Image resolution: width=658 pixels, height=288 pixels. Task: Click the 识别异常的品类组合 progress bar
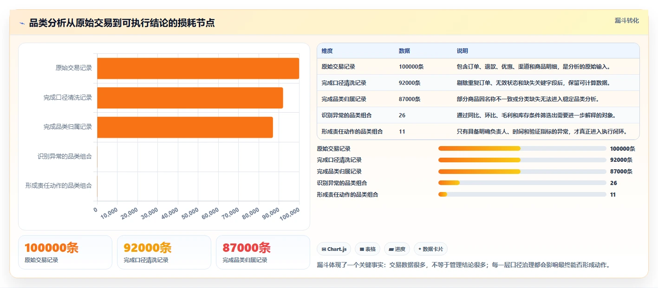click(522, 183)
